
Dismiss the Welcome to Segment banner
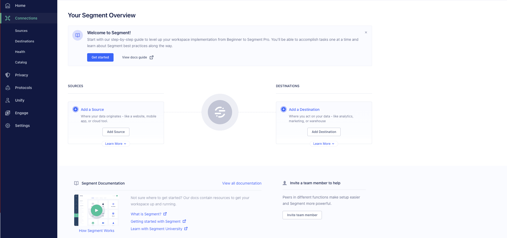366,32
